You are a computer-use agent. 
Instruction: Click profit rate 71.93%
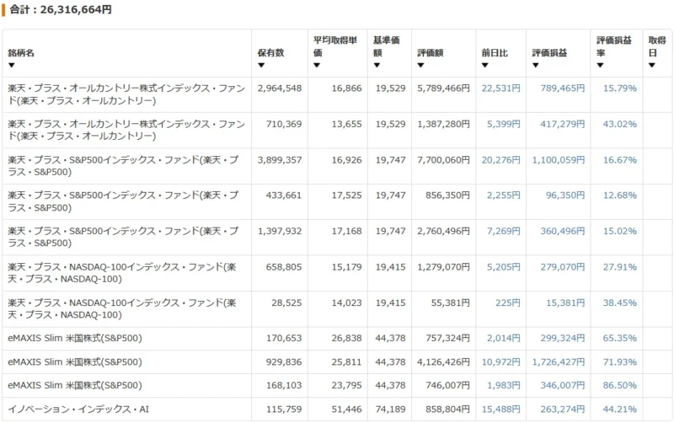click(x=620, y=362)
